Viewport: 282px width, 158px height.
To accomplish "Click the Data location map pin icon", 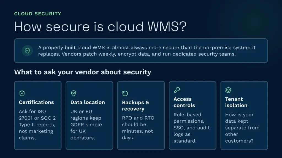I will pos(74,93).
